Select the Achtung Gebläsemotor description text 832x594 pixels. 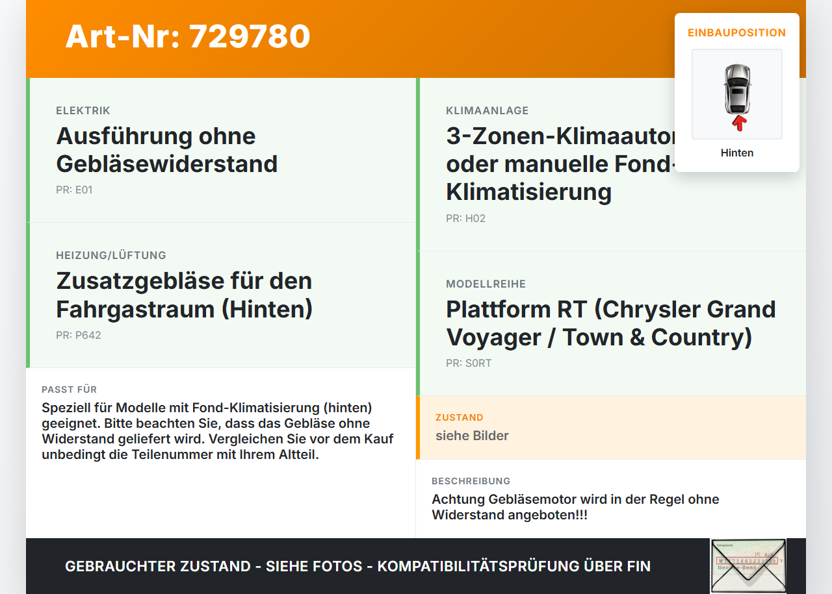pos(575,507)
